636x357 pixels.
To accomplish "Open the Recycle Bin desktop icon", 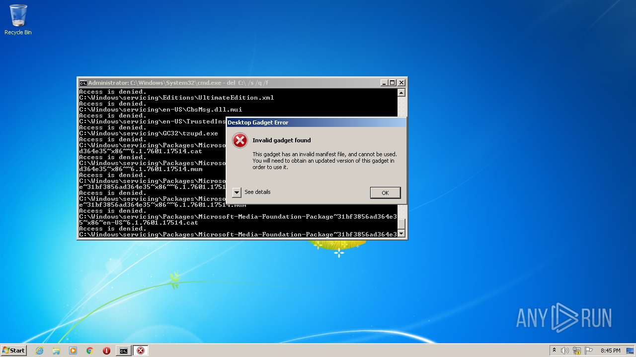I will (18, 20).
